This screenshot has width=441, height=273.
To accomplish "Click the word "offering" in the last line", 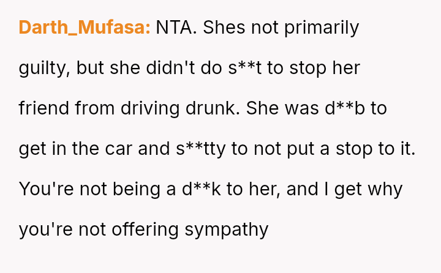I will point(147,230).
